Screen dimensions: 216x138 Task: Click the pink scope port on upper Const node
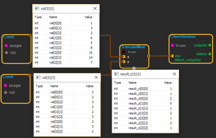coord(6,46)
